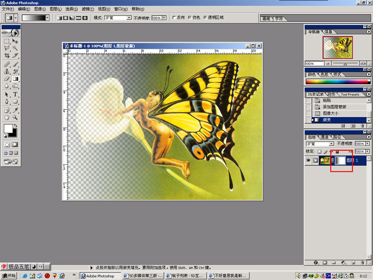Select the Zoom tool
This screenshot has height=280, width=373.
click(x=15, y=117)
